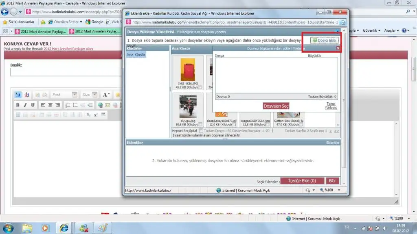
Task: Toggle the Hepsini Seç/İptal checkbox
Action: coord(201,130)
